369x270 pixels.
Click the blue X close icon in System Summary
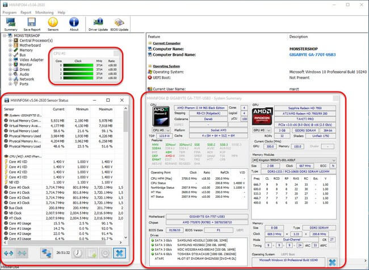[x=332, y=262]
